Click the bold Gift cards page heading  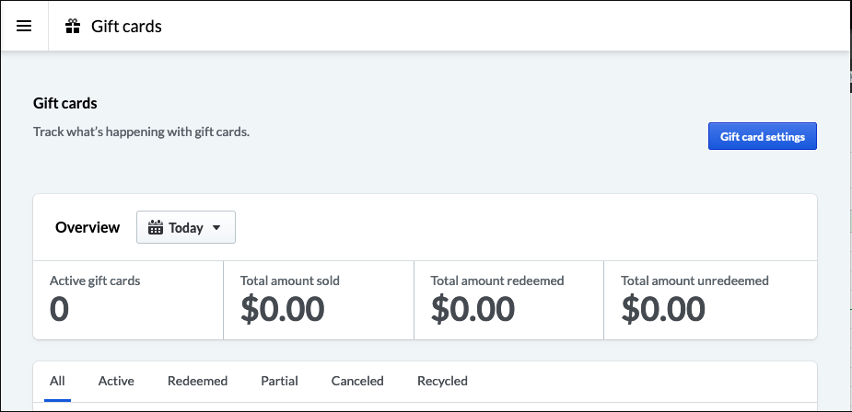tap(65, 103)
